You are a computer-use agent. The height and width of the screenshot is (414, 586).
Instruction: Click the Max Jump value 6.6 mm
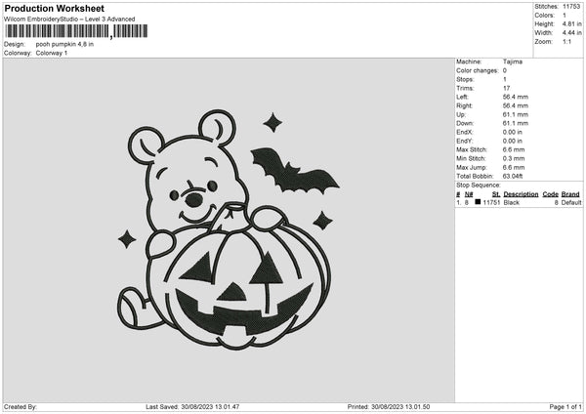point(514,167)
